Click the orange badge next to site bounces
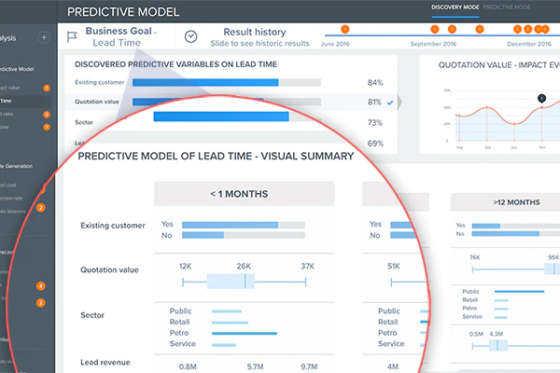 41,207
